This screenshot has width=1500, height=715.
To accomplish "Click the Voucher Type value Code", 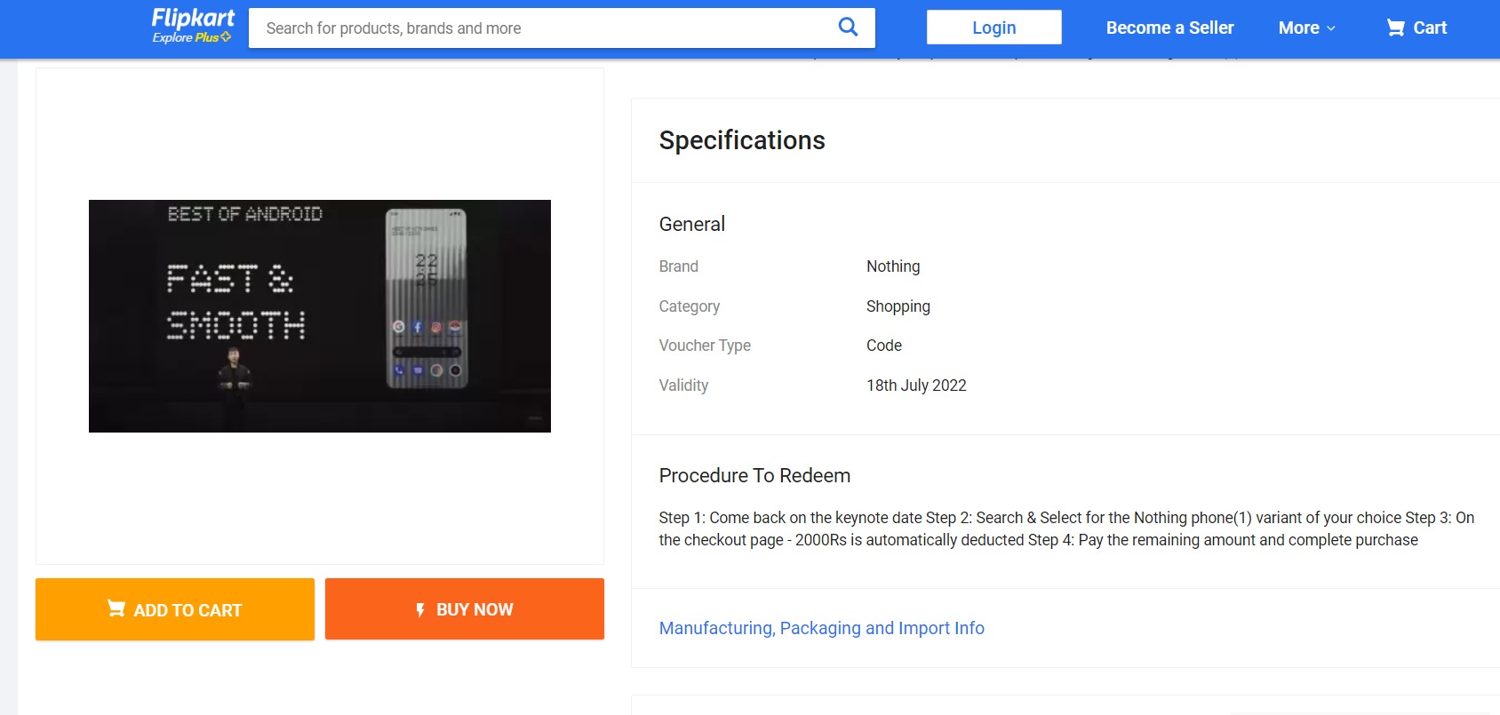I will point(884,346).
